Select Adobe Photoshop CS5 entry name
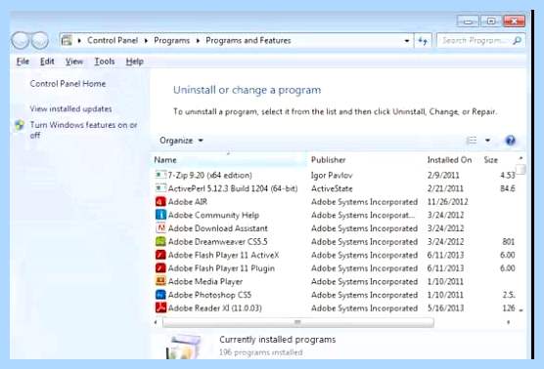This screenshot has width=544, height=369. [209, 295]
